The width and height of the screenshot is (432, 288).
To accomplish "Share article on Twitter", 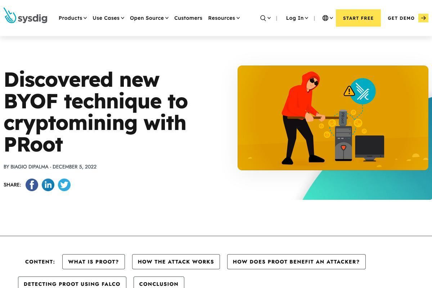I will click(x=64, y=185).
